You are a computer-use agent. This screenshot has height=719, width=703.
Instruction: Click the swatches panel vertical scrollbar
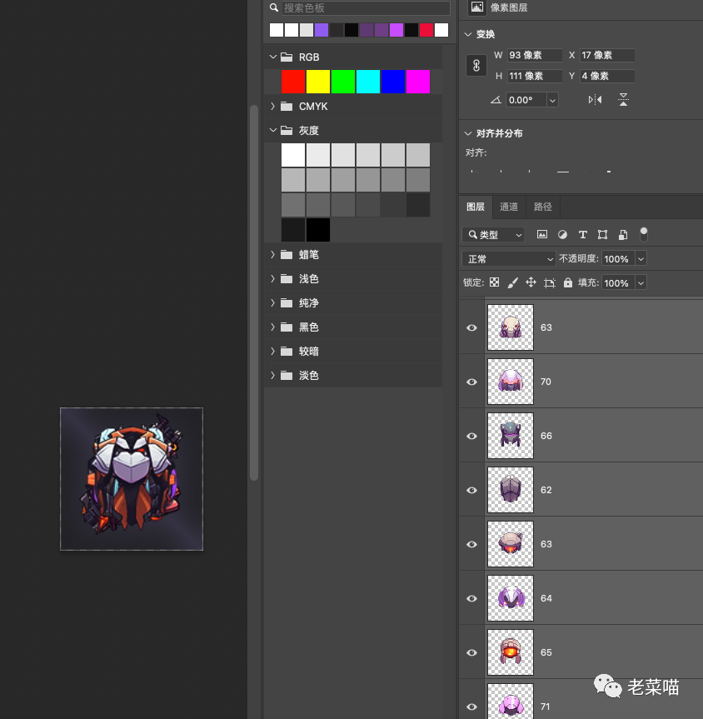254,292
